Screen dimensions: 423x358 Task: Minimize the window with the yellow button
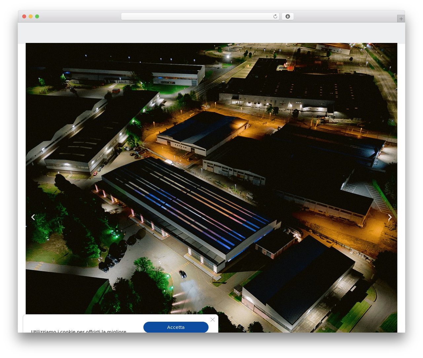pyautogui.click(x=31, y=17)
